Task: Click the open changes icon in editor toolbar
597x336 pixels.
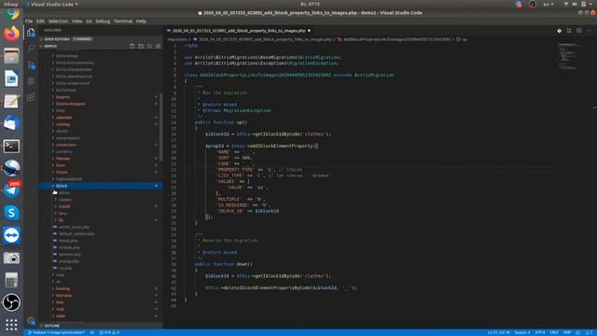Action: 569,31
